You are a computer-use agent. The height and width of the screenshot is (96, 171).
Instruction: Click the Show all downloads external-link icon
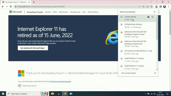[x=155, y=73]
